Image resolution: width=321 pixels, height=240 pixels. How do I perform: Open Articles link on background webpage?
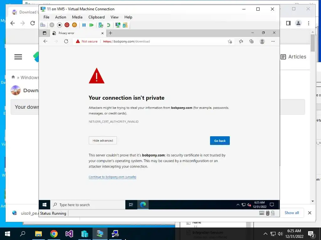pos(293,57)
